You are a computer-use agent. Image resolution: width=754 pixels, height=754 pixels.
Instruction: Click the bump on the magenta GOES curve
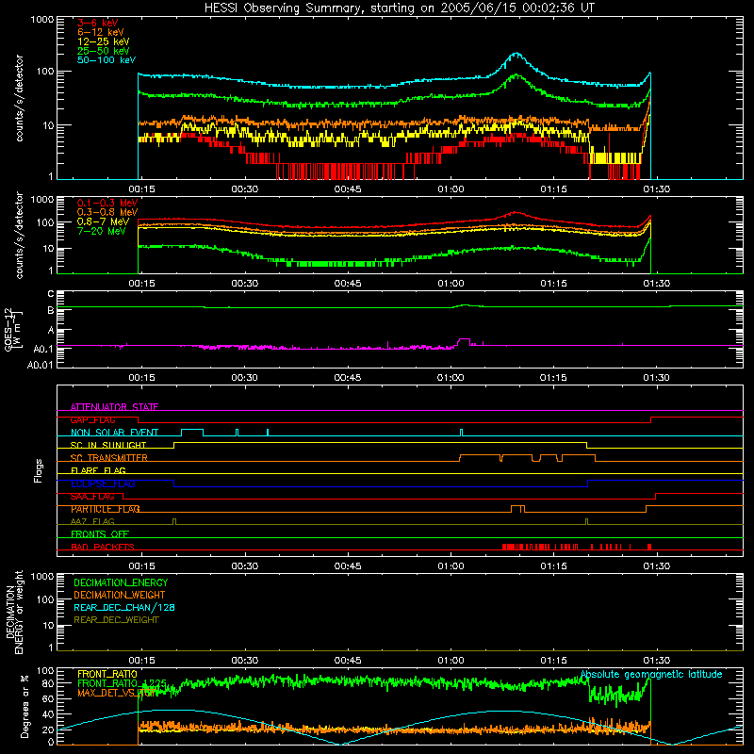(x=464, y=341)
